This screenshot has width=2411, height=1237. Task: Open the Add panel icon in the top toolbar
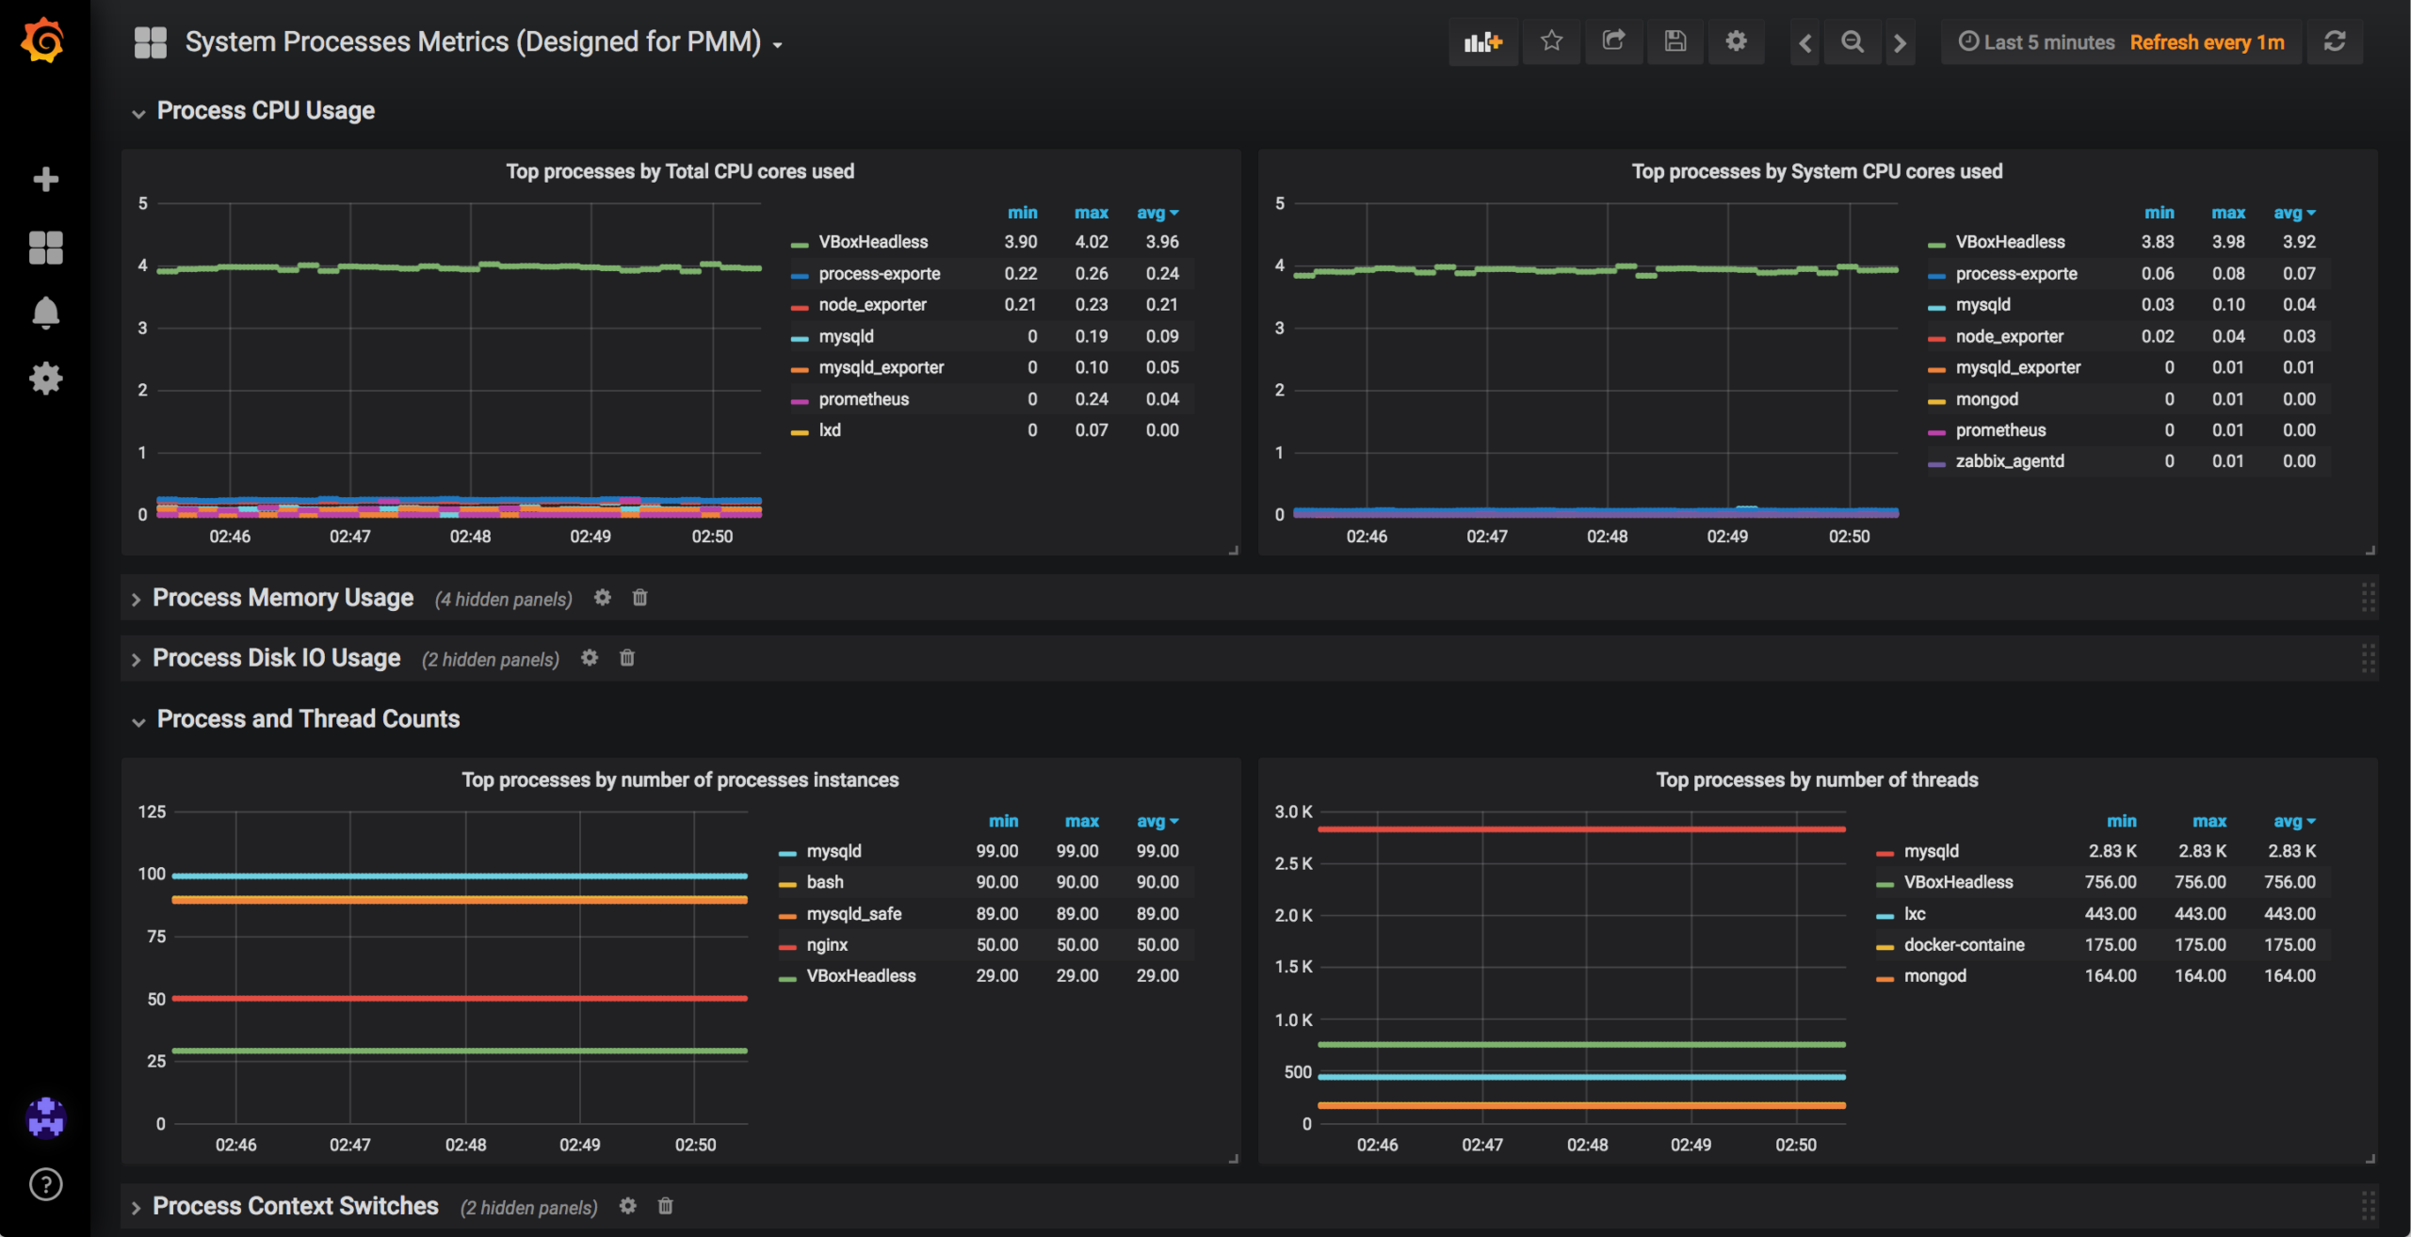pos(1482,41)
